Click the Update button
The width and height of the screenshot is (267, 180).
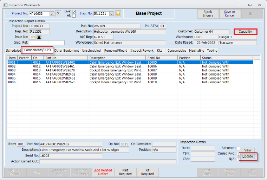click(248, 156)
